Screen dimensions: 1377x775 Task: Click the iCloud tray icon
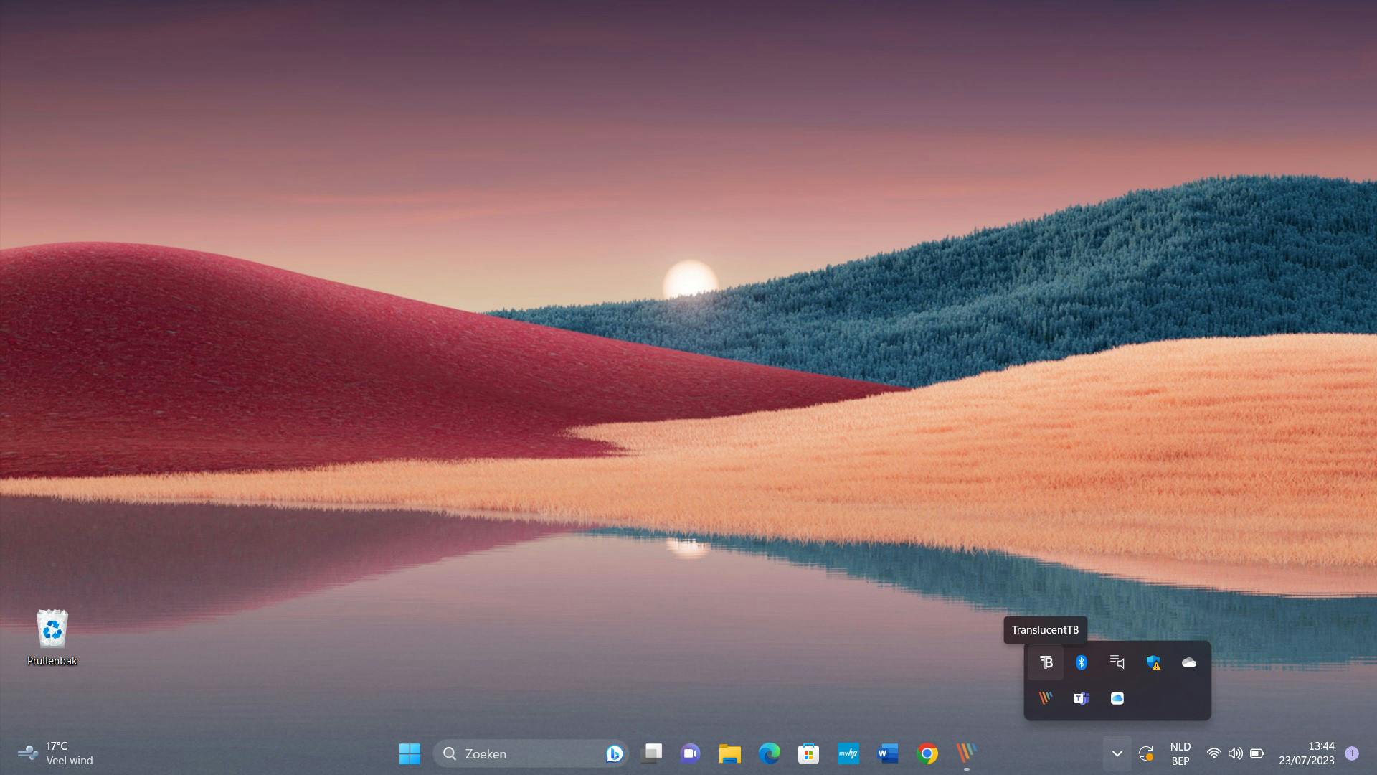(1117, 698)
